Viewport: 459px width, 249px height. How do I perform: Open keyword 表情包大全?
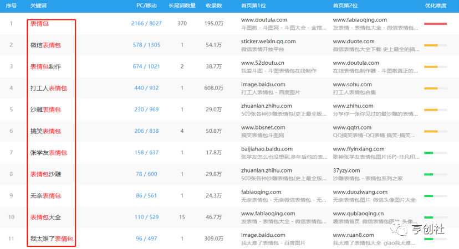pyautogui.click(x=45, y=217)
